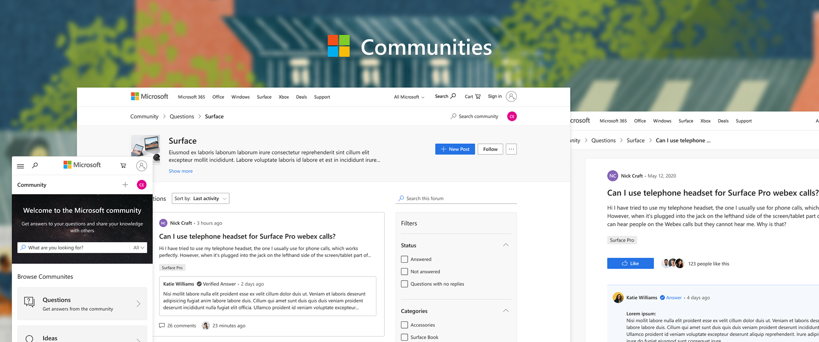Click the NC avatar in the right thread window
Viewport: 819px width, 342px height.
click(613, 176)
